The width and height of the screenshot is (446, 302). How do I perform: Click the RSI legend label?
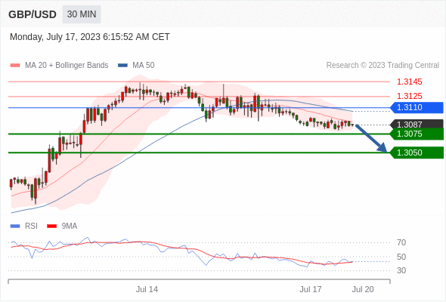tap(31, 226)
